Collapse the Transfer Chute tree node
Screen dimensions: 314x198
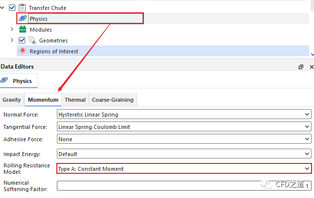click(x=2, y=8)
